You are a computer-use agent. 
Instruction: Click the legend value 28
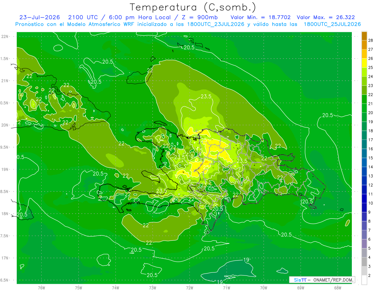(371, 40)
